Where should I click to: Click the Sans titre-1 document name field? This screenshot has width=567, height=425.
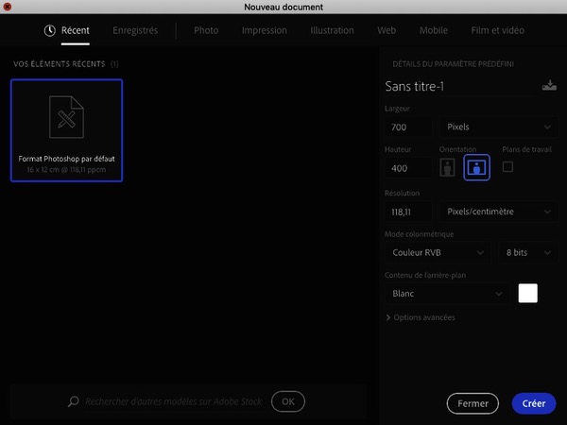click(461, 86)
